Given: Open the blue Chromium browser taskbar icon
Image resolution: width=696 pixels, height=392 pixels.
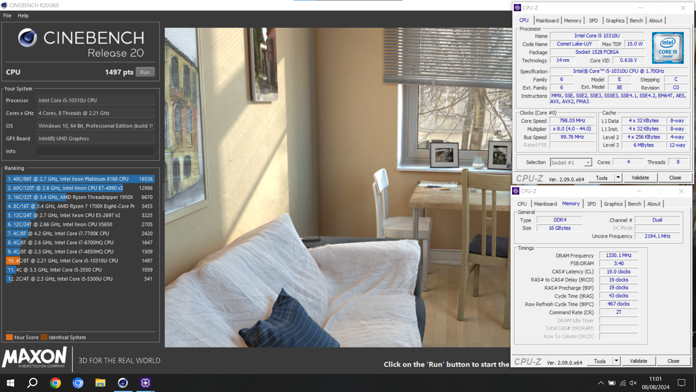Looking at the screenshot, I should 78,383.
